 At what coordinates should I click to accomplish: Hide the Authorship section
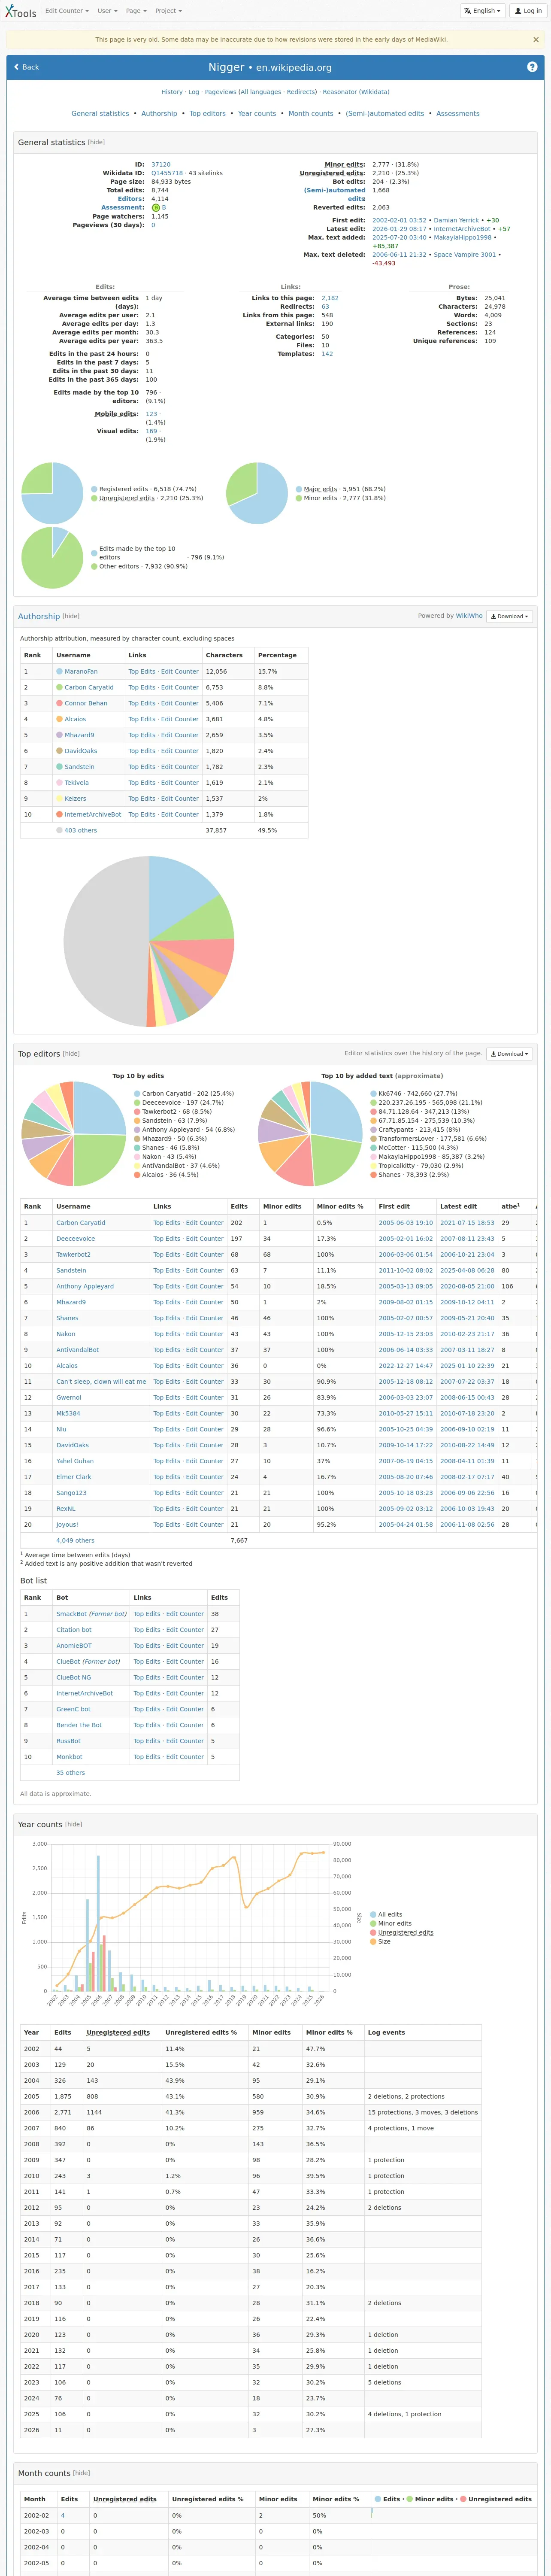pyautogui.click(x=71, y=616)
